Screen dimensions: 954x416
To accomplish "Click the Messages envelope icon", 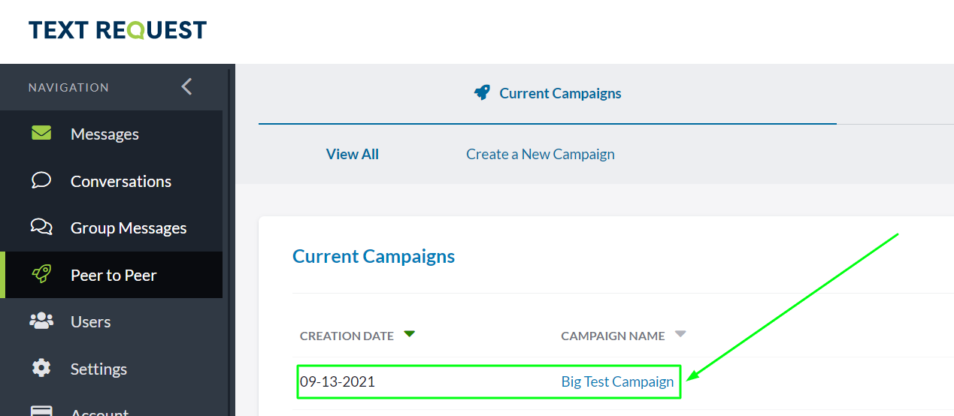I will tap(41, 134).
